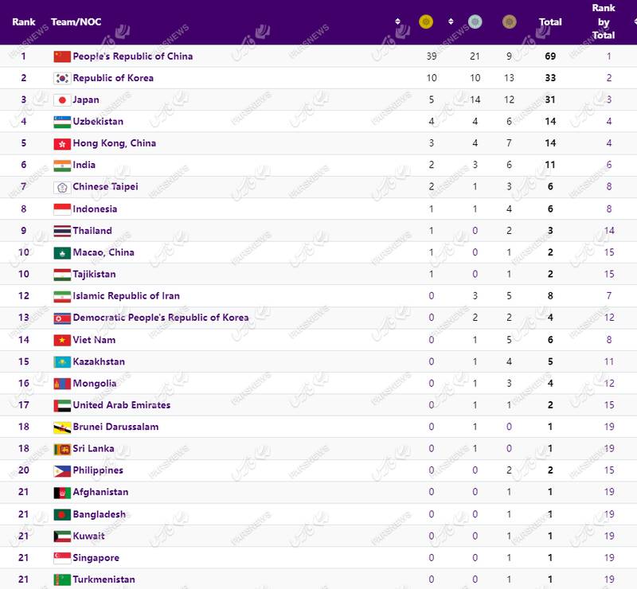Click the India flag icon
The width and height of the screenshot is (637, 589).
point(62,166)
